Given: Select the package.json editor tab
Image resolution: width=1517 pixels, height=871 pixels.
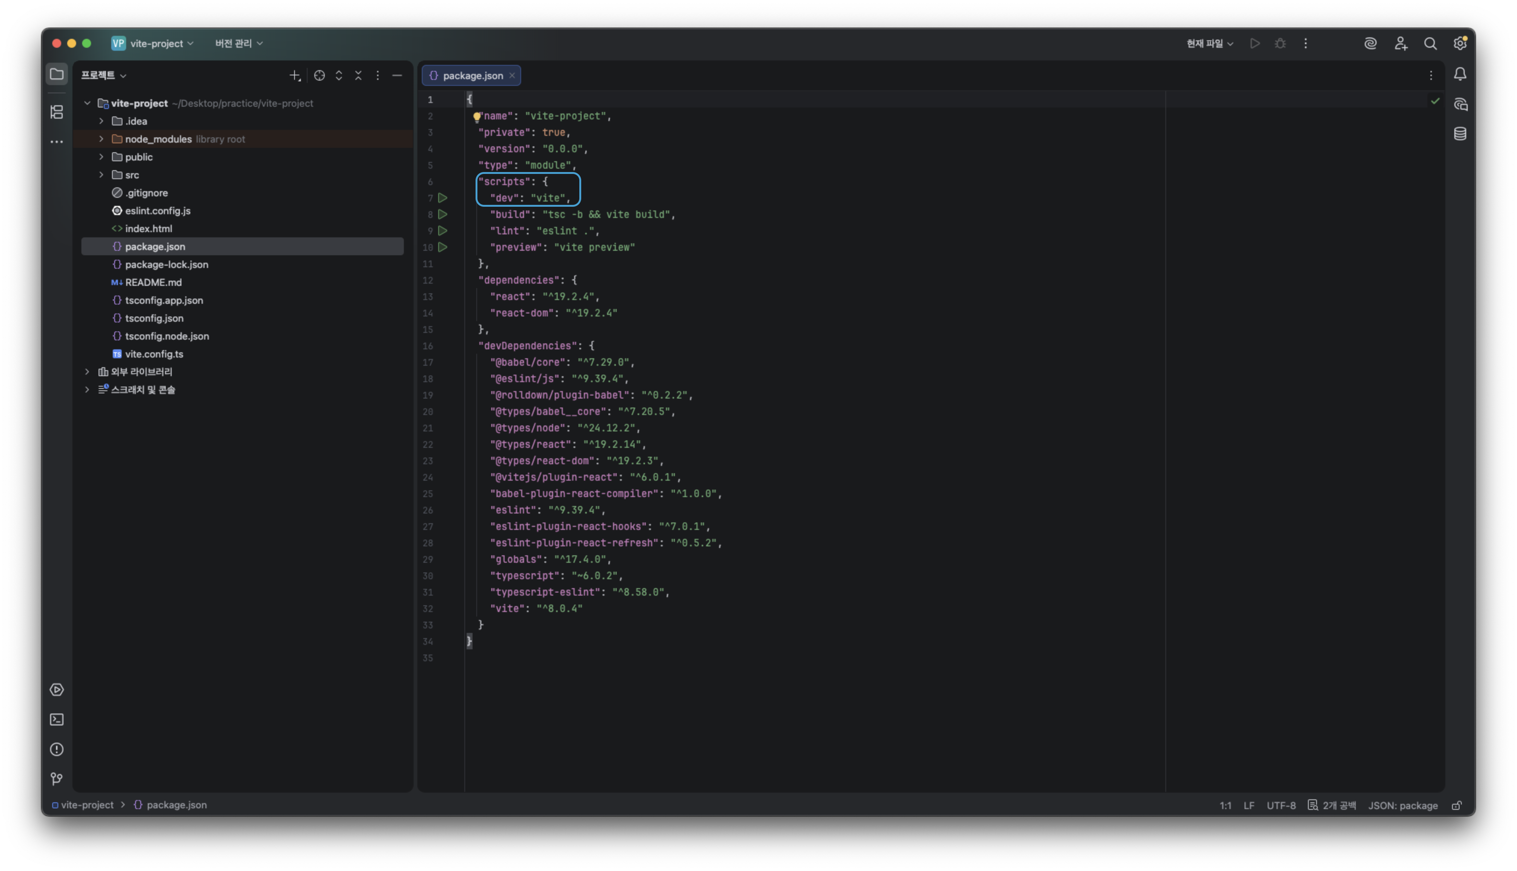Looking at the screenshot, I should point(471,75).
